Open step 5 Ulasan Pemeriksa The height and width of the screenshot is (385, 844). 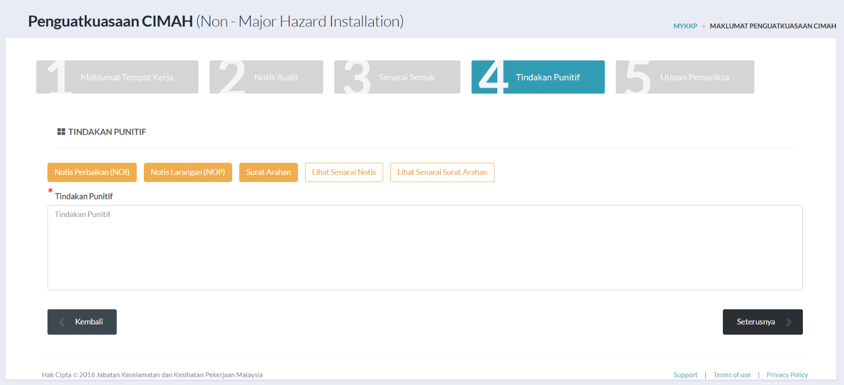[x=685, y=77]
